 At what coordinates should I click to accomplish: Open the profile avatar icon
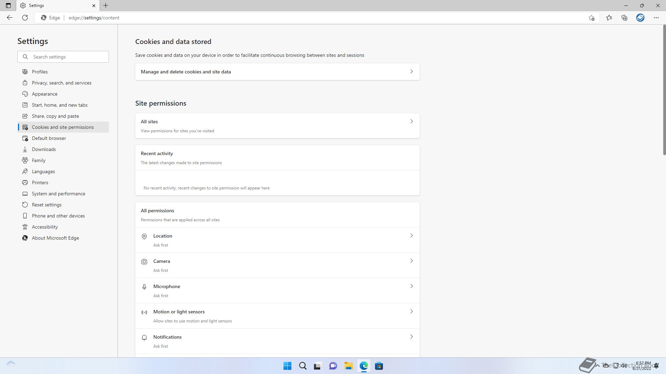(x=640, y=18)
